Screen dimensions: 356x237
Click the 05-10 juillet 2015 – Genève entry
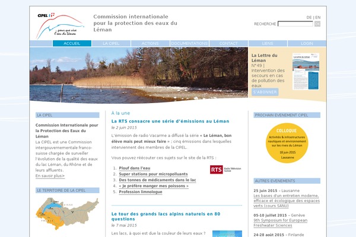point(279,215)
